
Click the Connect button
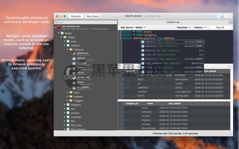[76, 16]
